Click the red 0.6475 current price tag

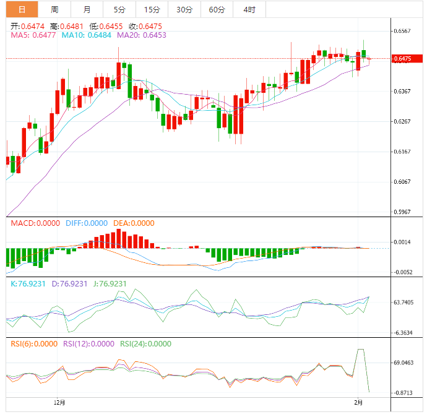[x=402, y=59]
